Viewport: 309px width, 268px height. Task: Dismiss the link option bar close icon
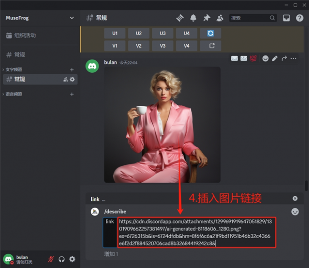point(295,199)
